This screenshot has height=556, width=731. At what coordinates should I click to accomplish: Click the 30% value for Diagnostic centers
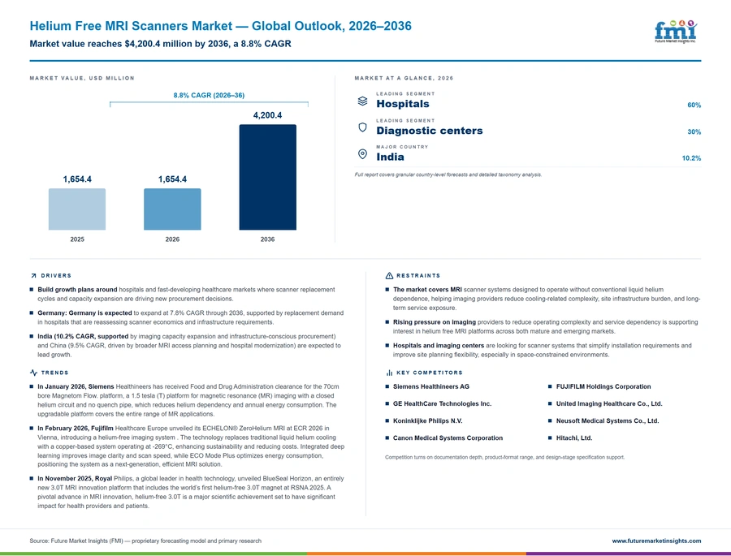pos(694,131)
